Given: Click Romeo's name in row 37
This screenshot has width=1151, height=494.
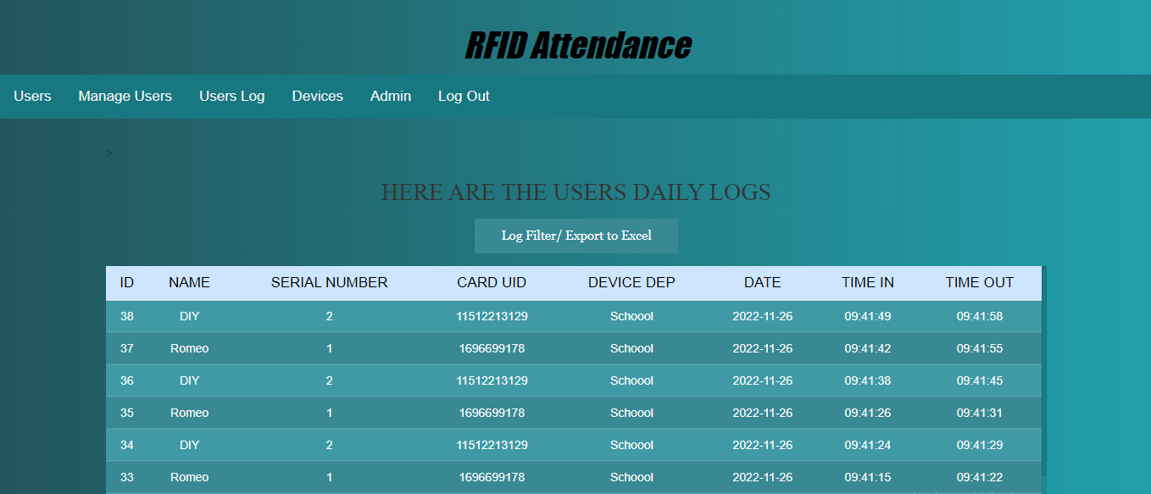Looking at the screenshot, I should coord(189,349).
